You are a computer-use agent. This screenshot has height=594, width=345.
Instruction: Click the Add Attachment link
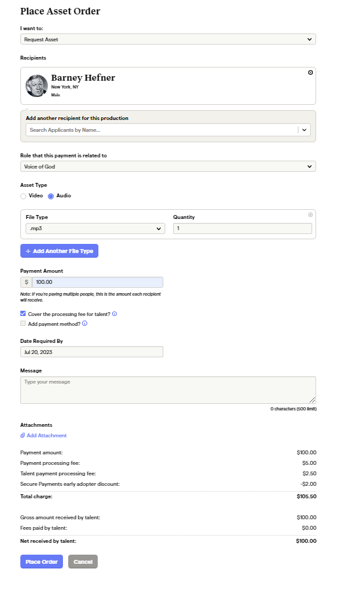(43, 435)
